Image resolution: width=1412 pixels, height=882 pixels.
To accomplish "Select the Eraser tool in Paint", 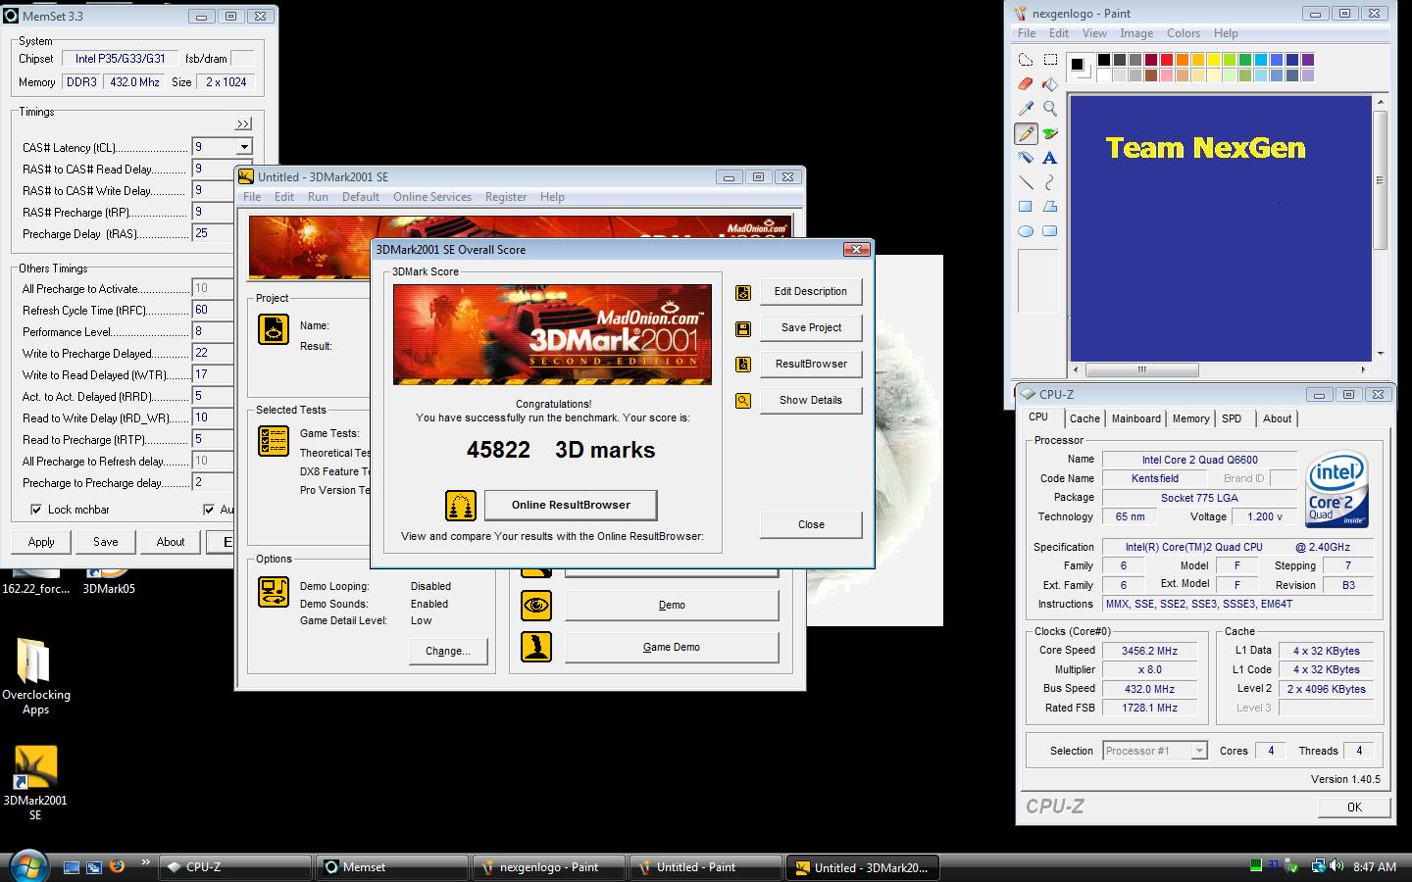I will tap(1026, 84).
